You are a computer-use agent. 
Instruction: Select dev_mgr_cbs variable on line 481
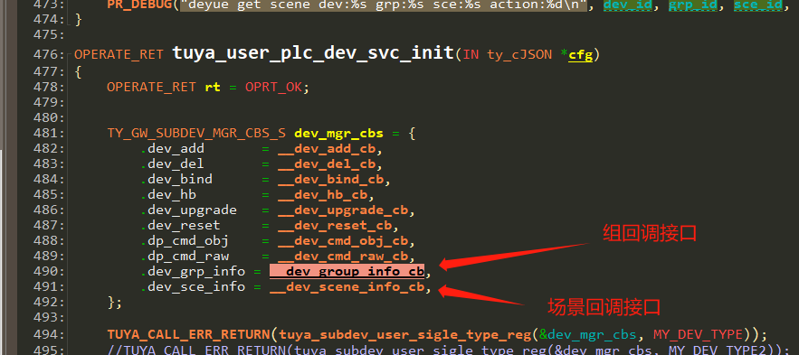pyautogui.click(x=338, y=134)
